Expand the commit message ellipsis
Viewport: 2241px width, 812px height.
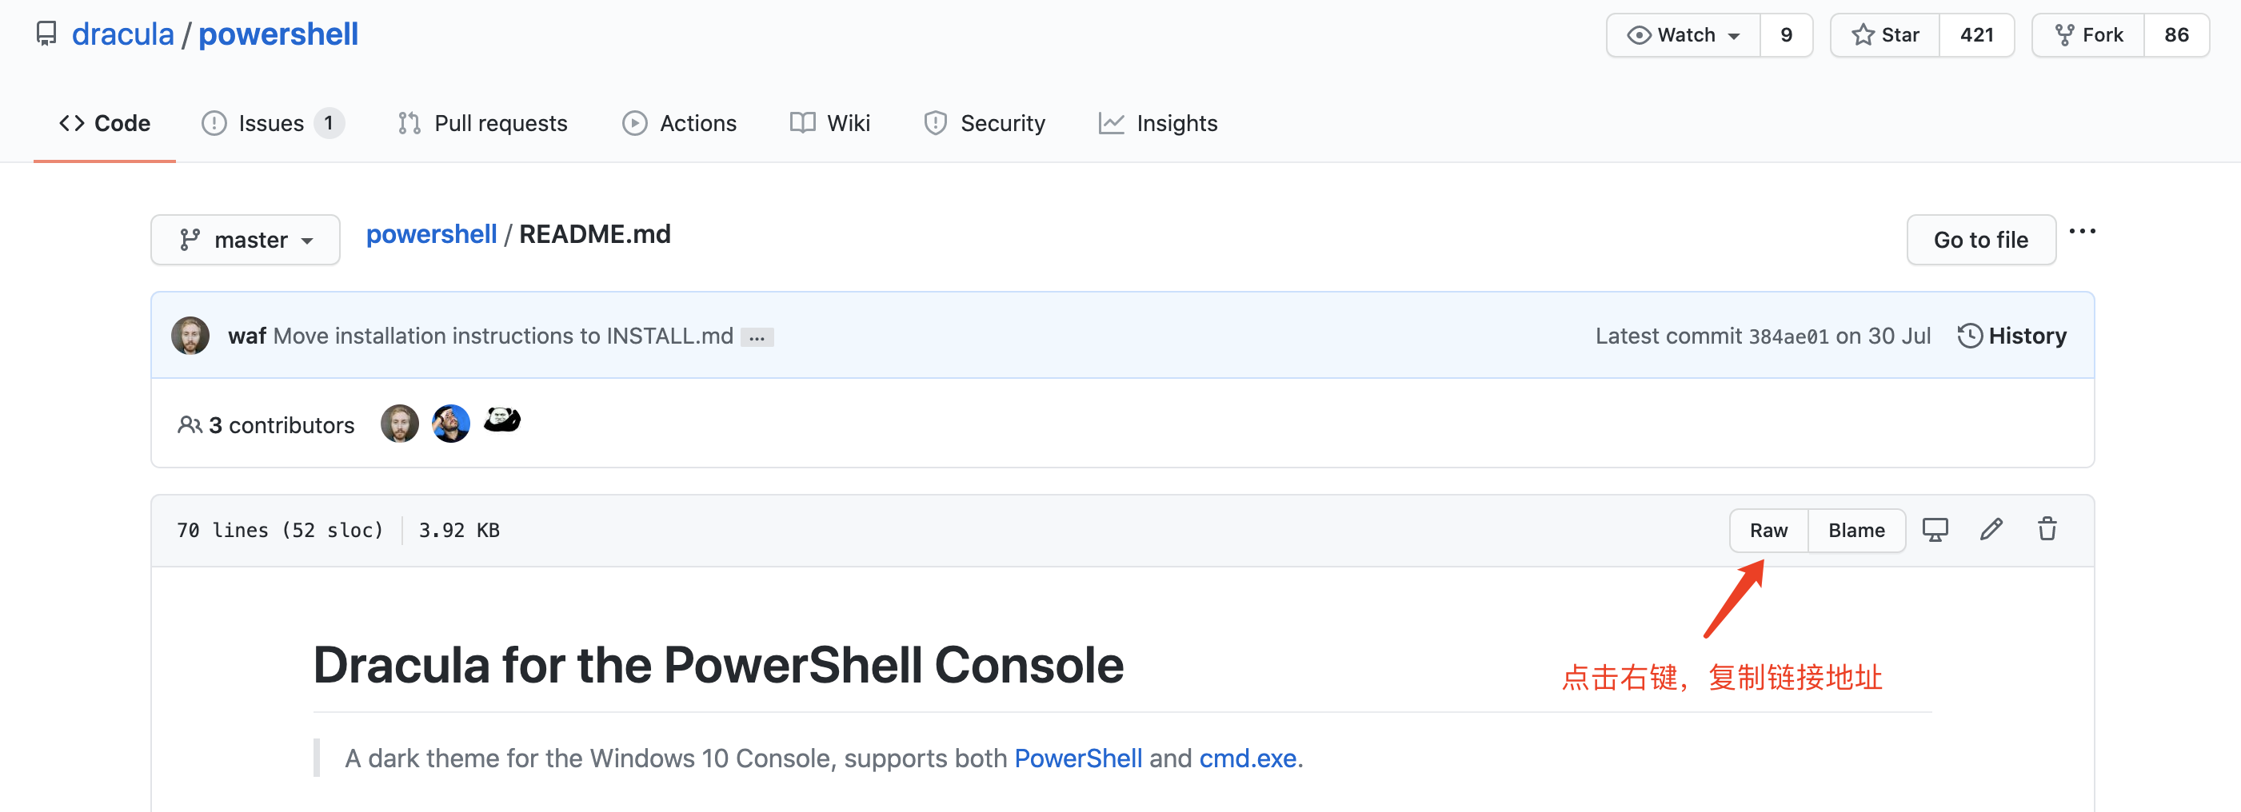[x=757, y=337]
